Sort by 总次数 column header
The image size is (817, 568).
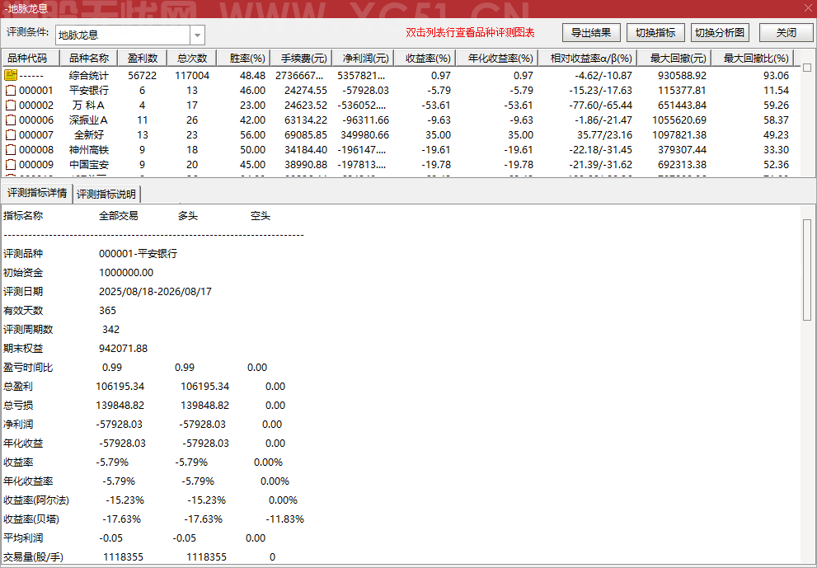click(192, 58)
